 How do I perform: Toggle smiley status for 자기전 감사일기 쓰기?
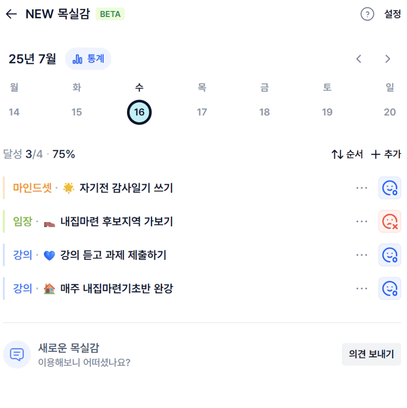click(x=390, y=188)
